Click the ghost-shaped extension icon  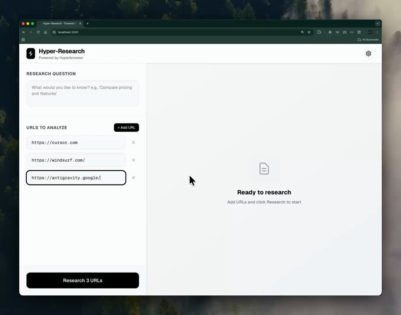tap(330, 32)
